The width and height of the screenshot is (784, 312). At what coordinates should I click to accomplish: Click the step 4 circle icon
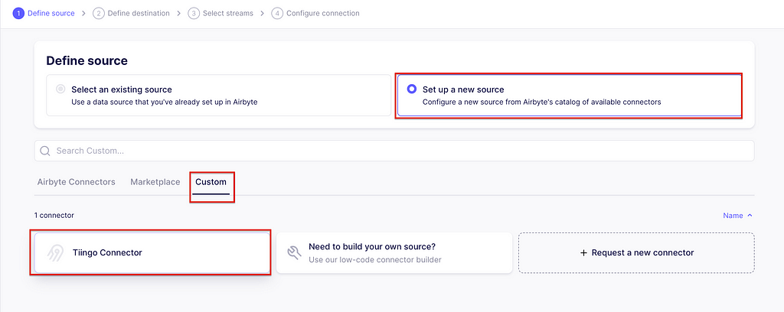pos(277,14)
